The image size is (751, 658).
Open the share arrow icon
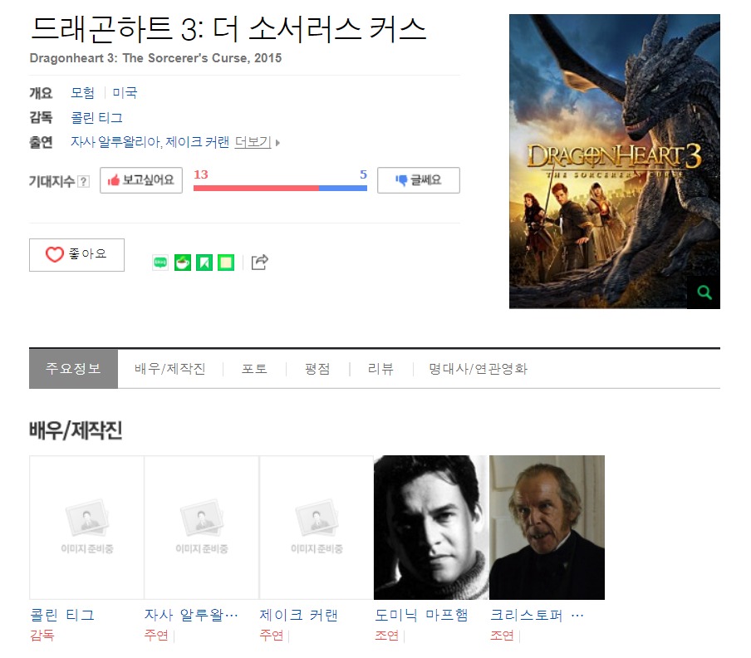(x=259, y=263)
